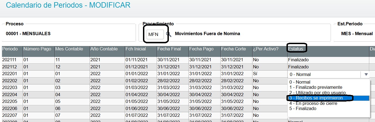The width and height of the screenshot is (375, 122).
Task: Click the MES - Mensual period value
Action: pyautogui.click(x=357, y=34)
